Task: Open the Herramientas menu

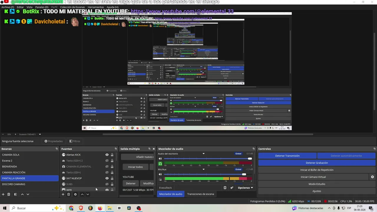Action: [96, 7]
